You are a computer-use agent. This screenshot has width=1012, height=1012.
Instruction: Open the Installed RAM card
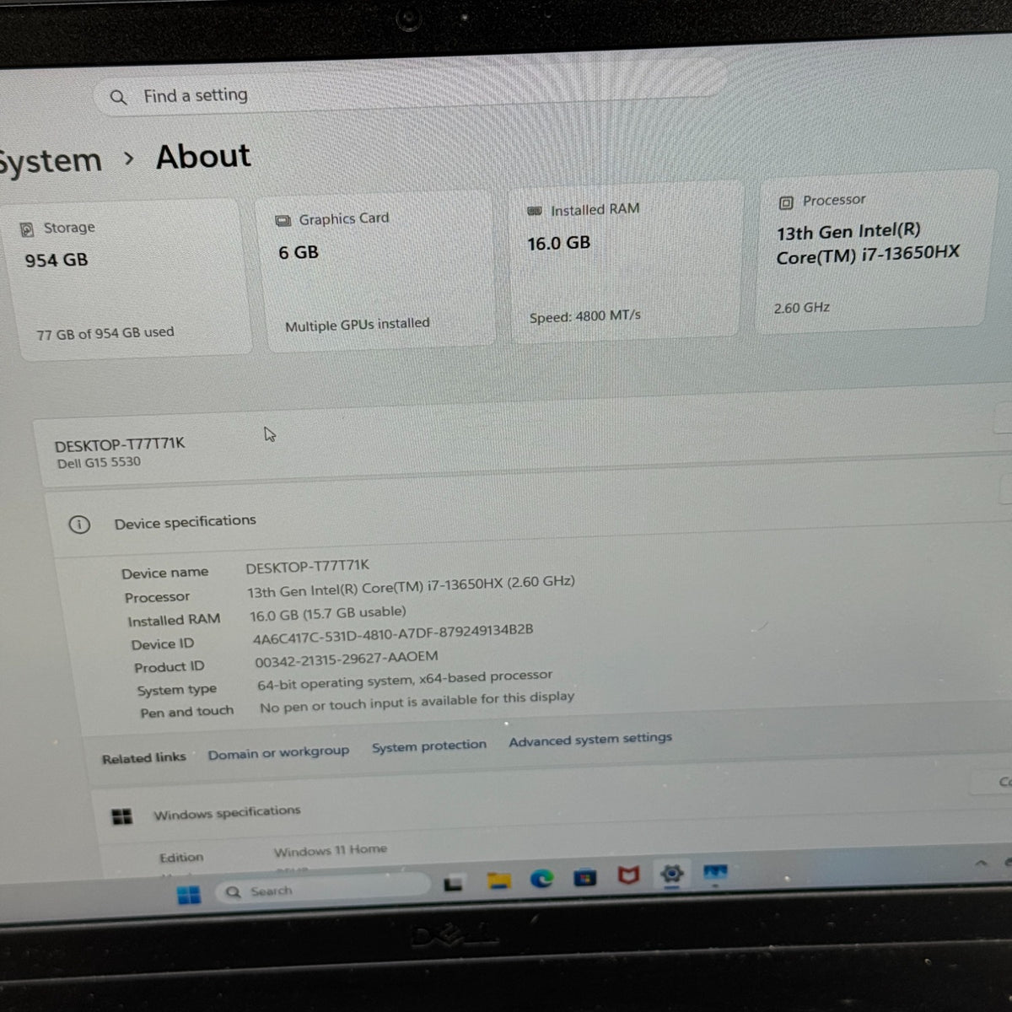pos(626,260)
